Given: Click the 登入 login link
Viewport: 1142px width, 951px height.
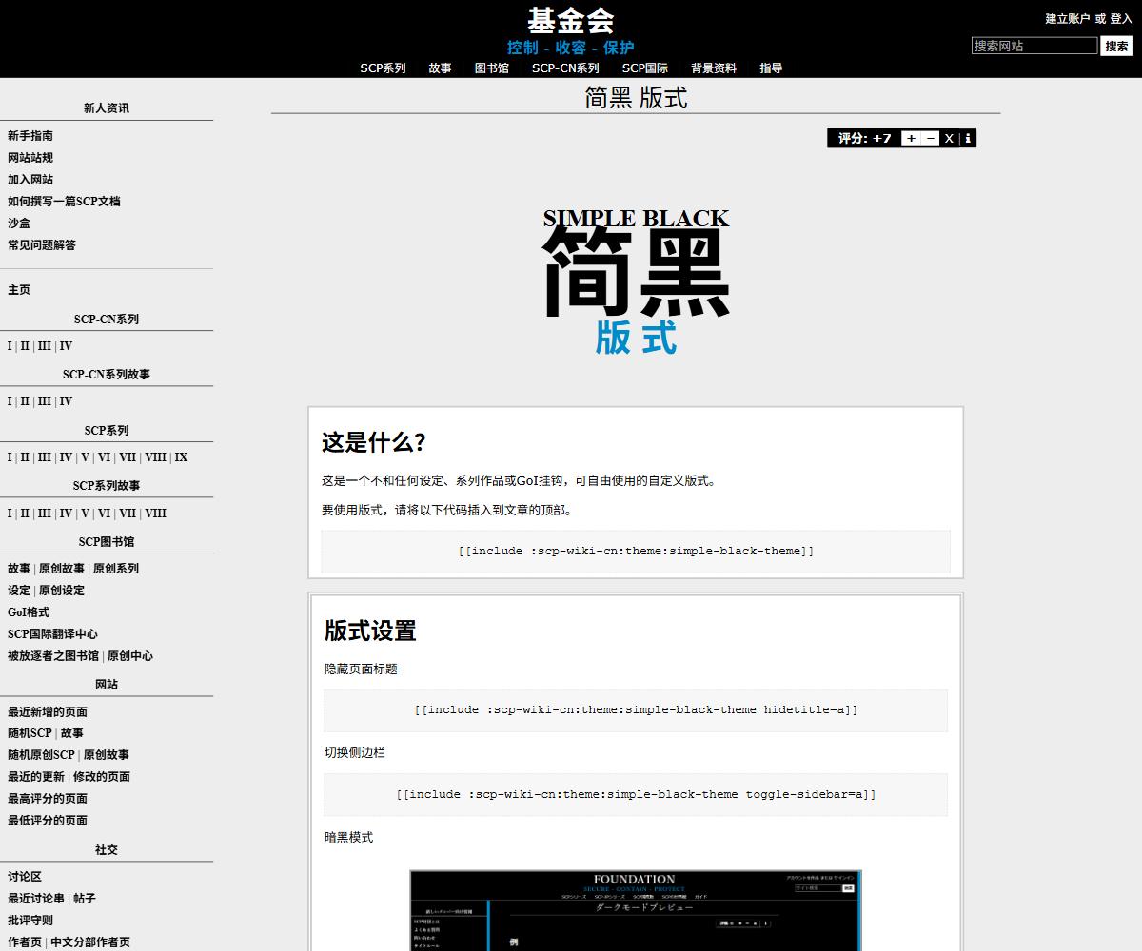Looking at the screenshot, I should [1123, 18].
